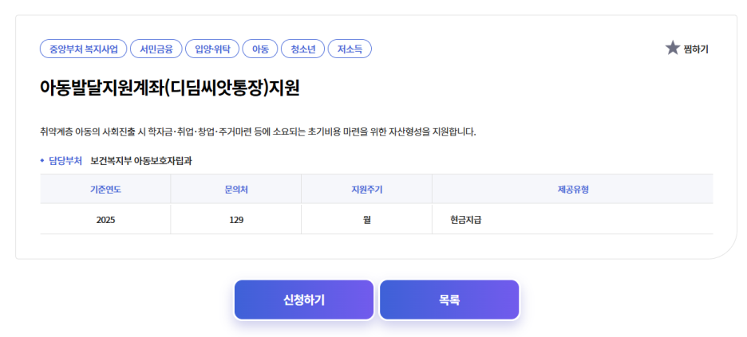Select the 중앙부처 복지사업 tag
Image resolution: width=747 pixels, height=337 pixels.
(83, 49)
